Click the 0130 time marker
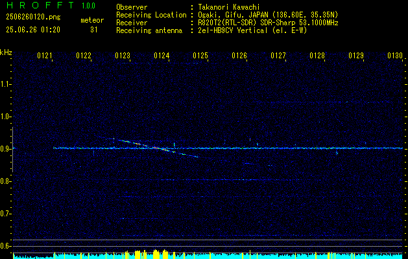 point(395,56)
